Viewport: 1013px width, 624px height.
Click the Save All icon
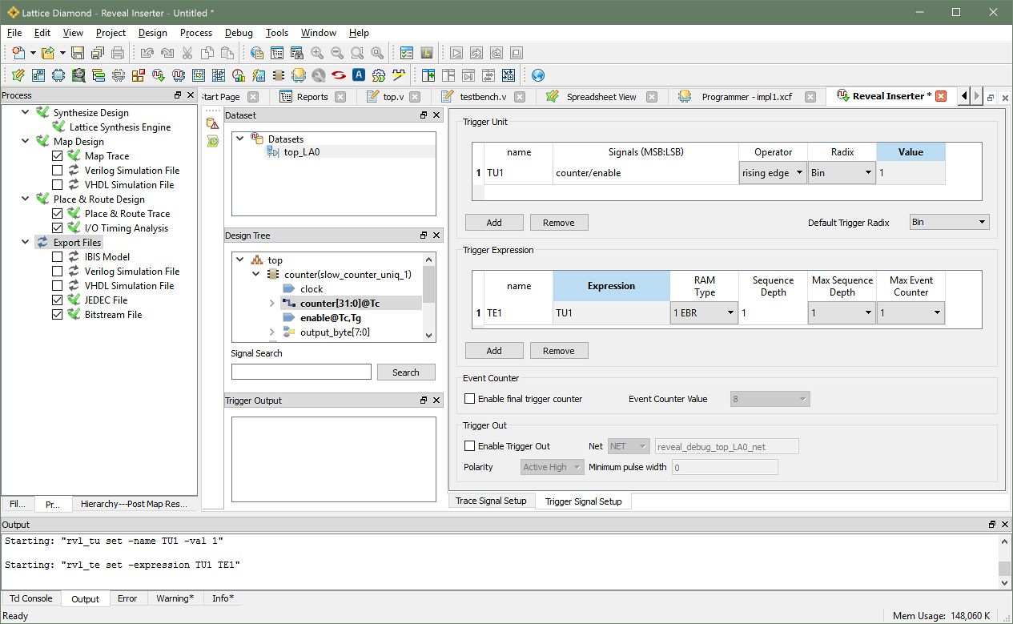(98, 53)
